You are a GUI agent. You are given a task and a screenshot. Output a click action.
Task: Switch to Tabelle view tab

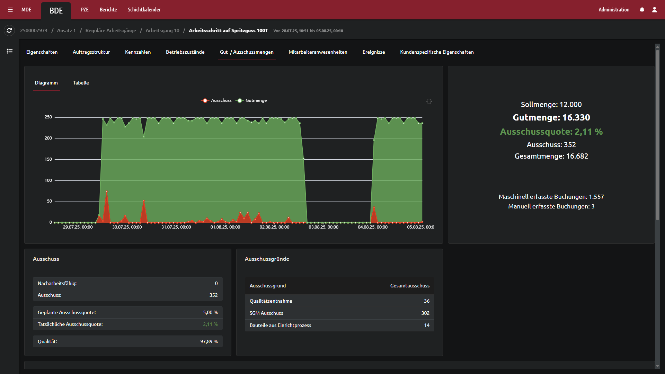pyautogui.click(x=81, y=83)
